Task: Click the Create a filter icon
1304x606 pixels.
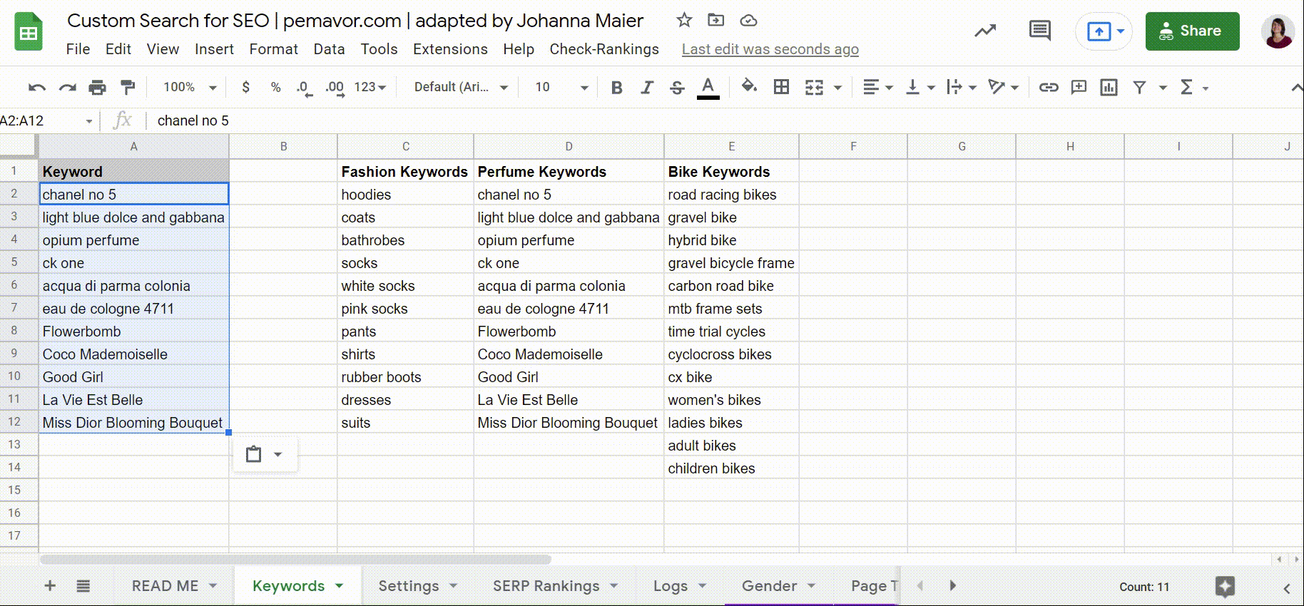Action: pos(1139,87)
